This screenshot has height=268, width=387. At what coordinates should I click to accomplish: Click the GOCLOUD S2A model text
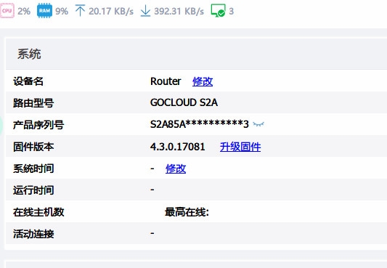click(x=184, y=102)
